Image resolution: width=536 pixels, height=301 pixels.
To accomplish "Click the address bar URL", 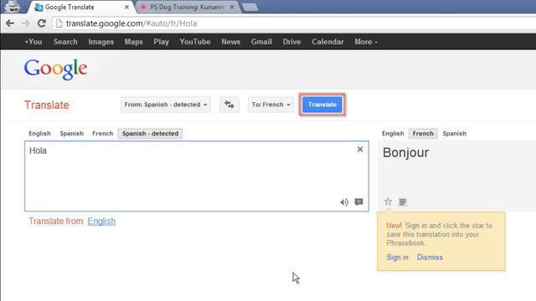I will click(x=131, y=23).
